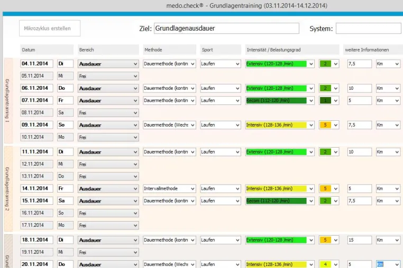Viewport: 403px width, 268px height.
Task: Open load grade 2 swatch for 04.11.2014
Action: point(329,64)
